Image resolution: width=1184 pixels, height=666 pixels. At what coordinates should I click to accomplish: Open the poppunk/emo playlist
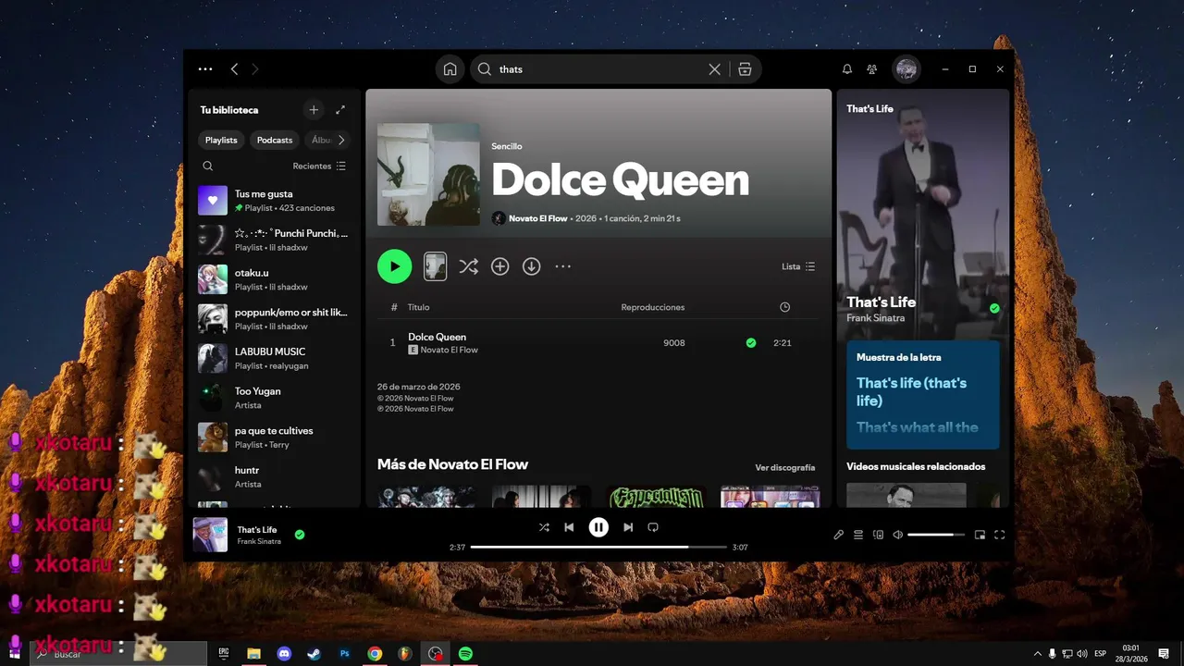[274, 319]
